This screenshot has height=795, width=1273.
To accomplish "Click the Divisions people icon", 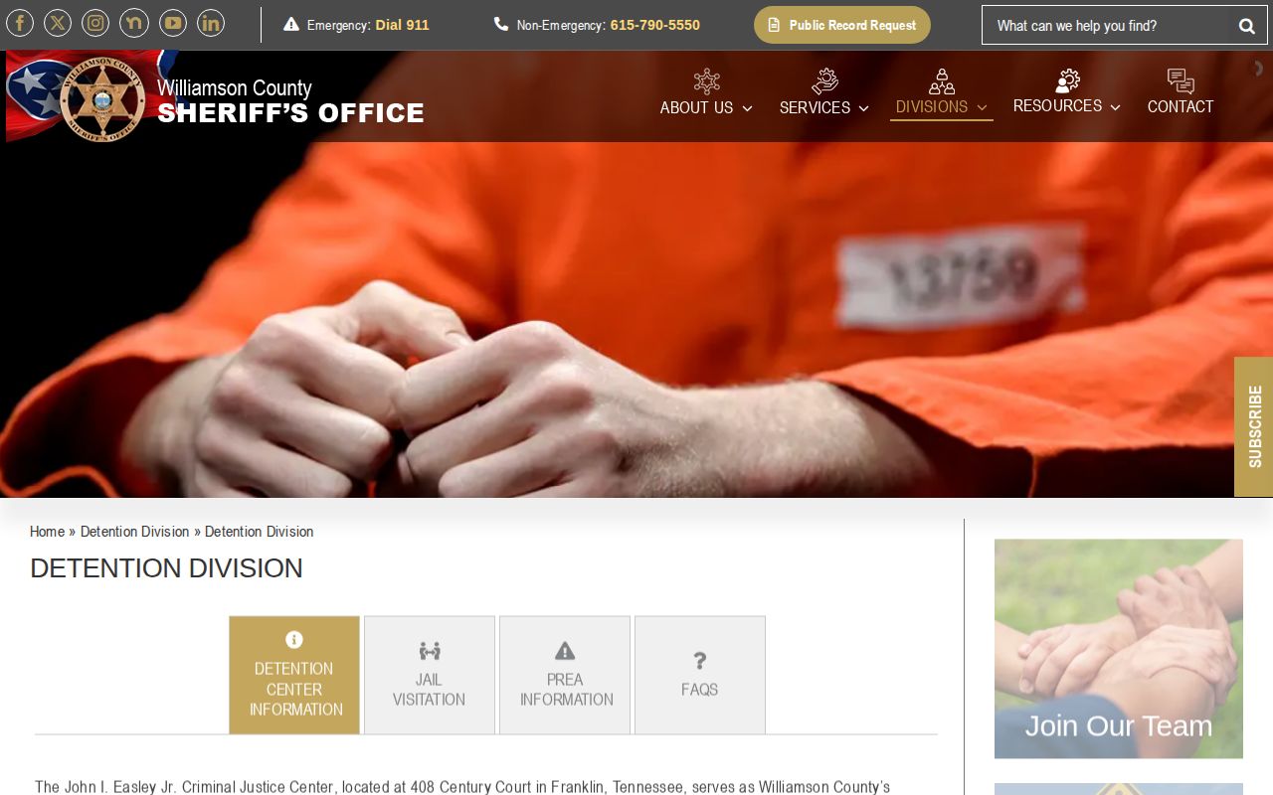I will (x=942, y=81).
